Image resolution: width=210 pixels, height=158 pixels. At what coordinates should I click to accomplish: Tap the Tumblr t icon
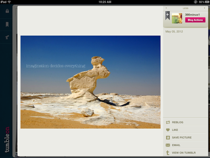coord(168,153)
